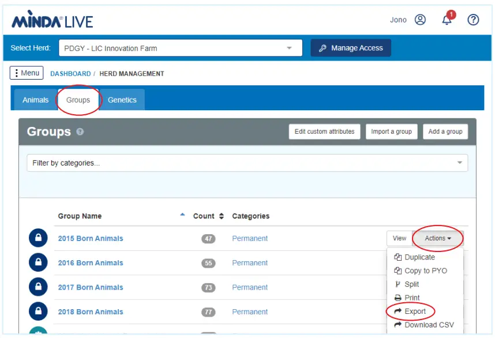This screenshot has width=495, height=338.
Task: Click Edit custom attributes button
Action: pyautogui.click(x=324, y=132)
